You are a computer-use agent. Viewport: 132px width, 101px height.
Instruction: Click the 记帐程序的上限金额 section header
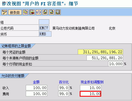point(16,46)
